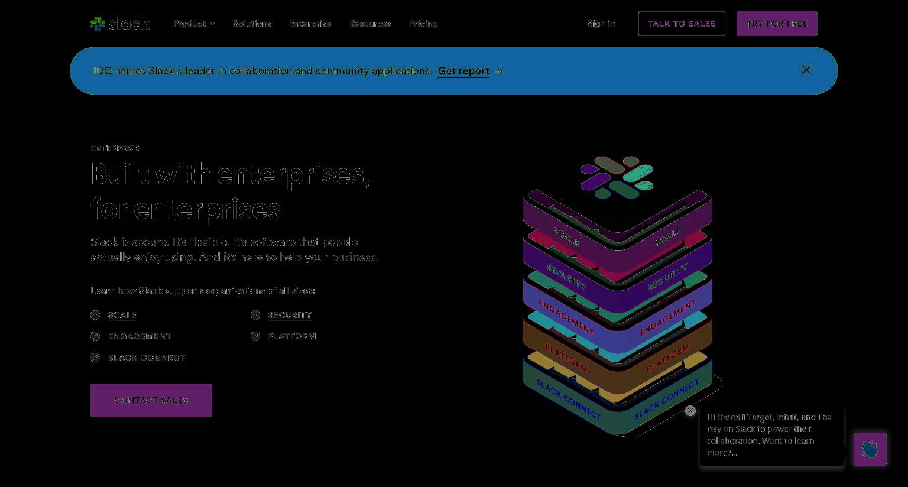This screenshot has width=908, height=487.
Task: Click the check icon beside Slack Connect
Action: point(95,358)
